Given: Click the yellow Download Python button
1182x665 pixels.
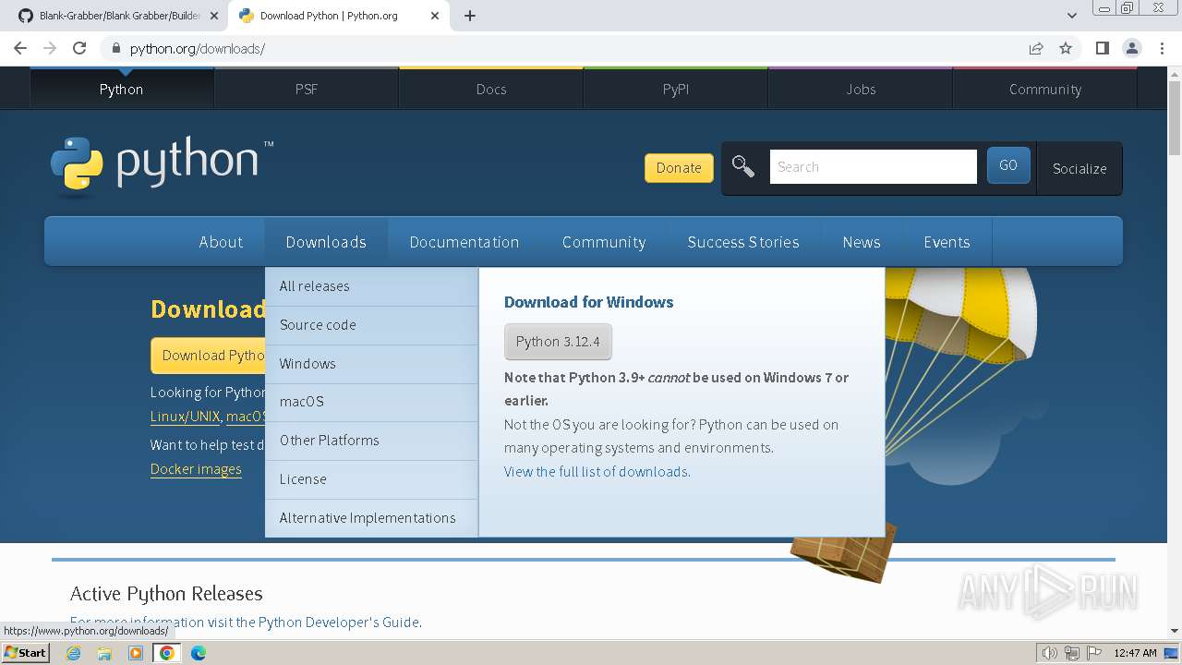Looking at the screenshot, I should (208, 356).
